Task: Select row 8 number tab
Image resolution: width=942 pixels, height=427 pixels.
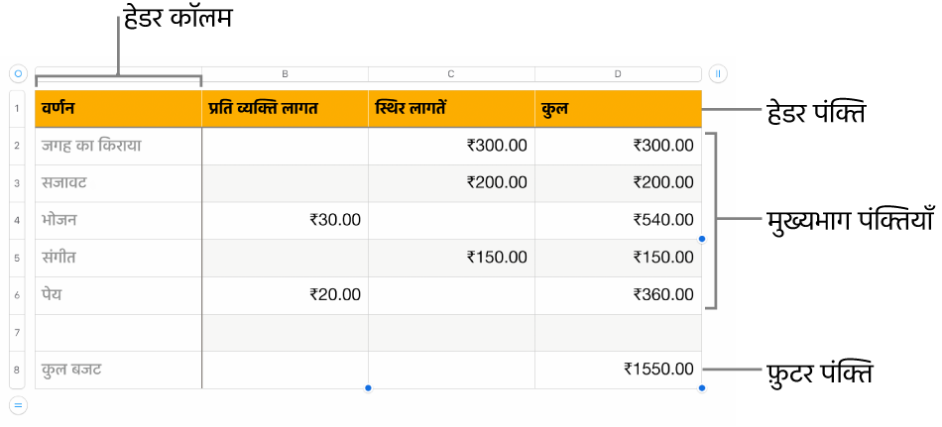Action: 18,370
